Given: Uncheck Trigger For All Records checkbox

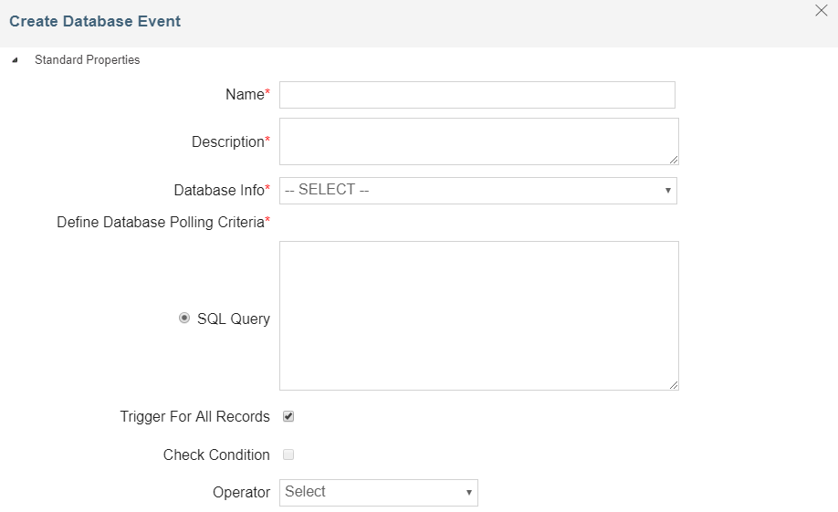Looking at the screenshot, I should click(x=288, y=416).
